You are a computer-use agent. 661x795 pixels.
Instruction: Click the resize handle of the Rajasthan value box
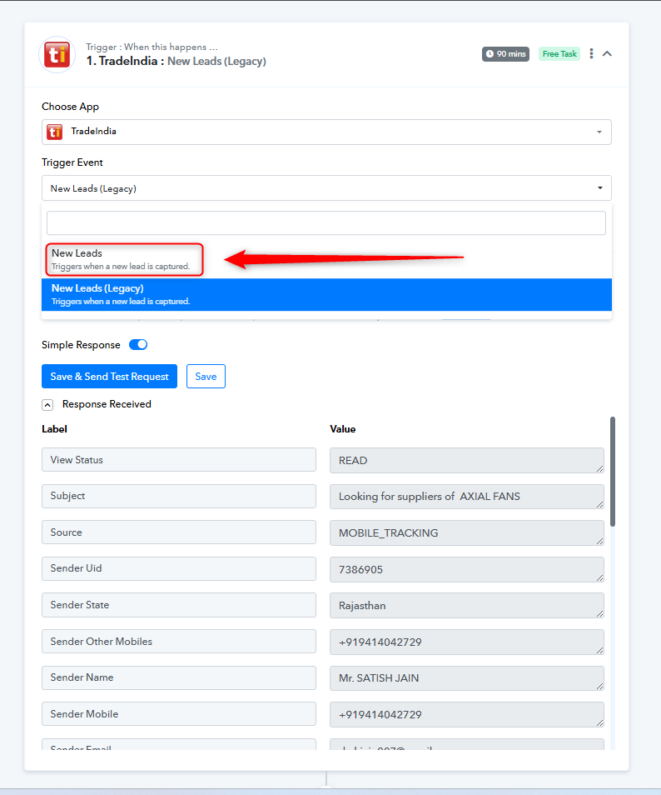pos(599,614)
